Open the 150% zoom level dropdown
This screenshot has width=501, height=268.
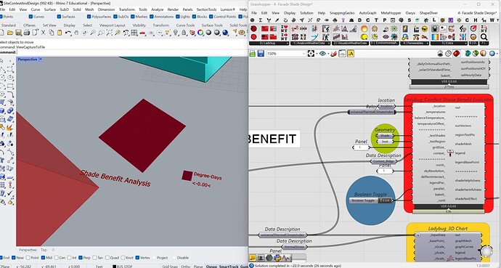286,54
